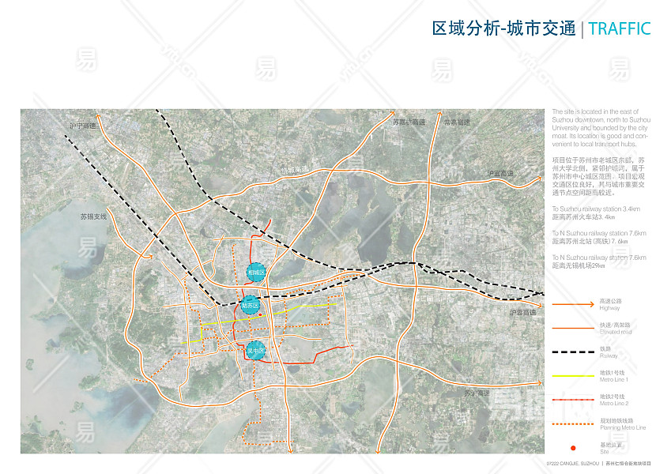671x474 pixels.
Task: Click the red Metro Line 2 sample
Action: point(573,400)
